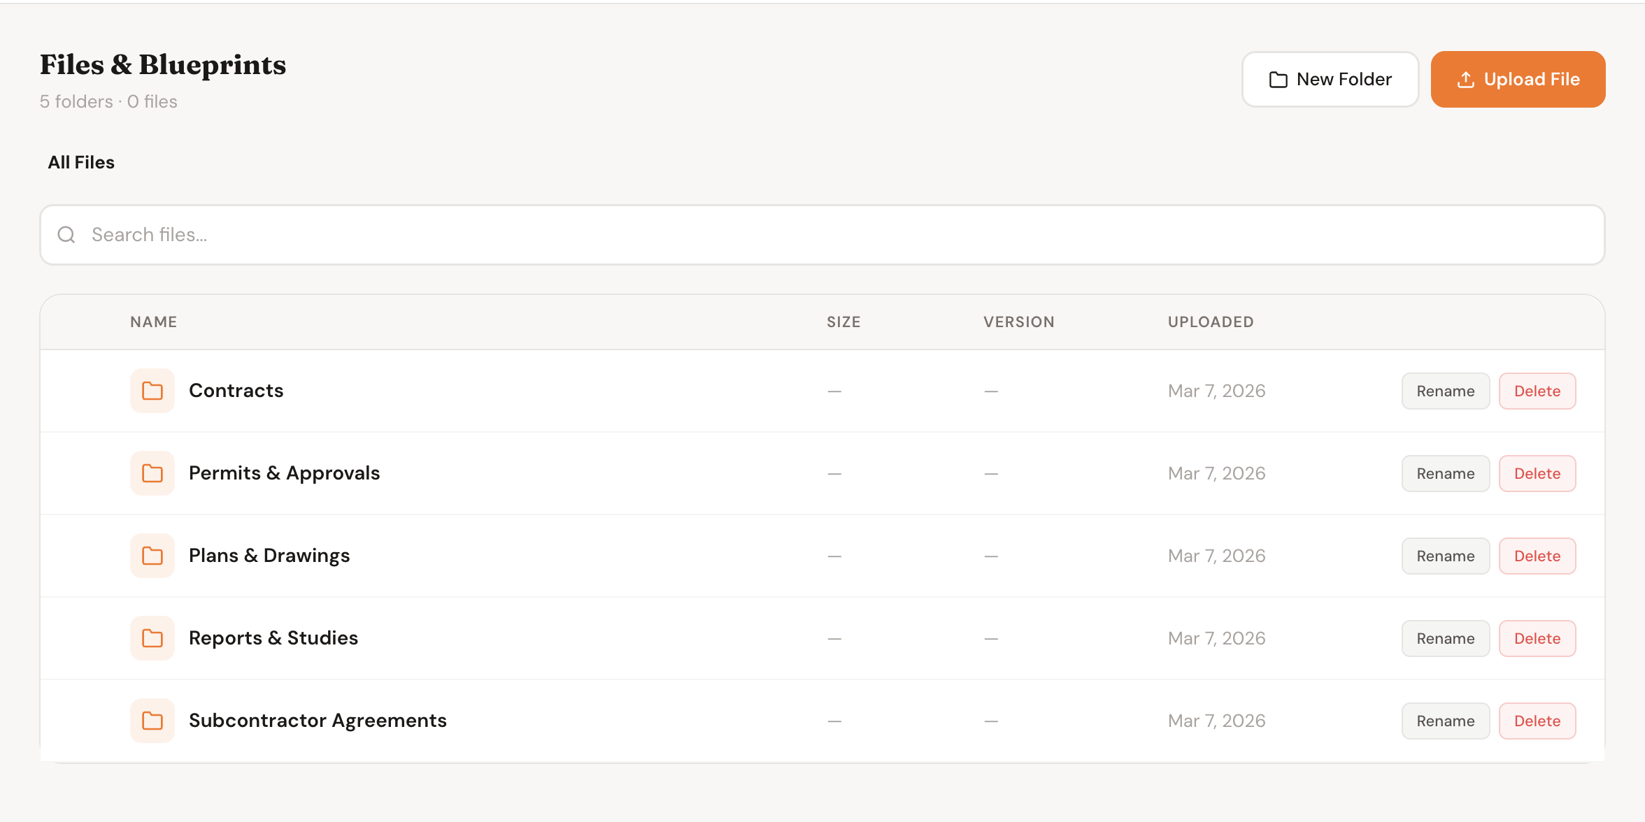
Task: Rename the Plans & Drawings folder
Action: click(x=1445, y=556)
